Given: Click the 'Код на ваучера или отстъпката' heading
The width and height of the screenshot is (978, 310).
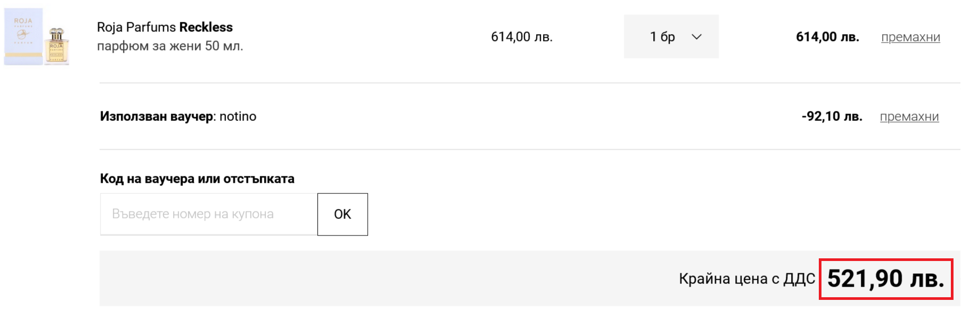Looking at the screenshot, I should pos(197,178).
